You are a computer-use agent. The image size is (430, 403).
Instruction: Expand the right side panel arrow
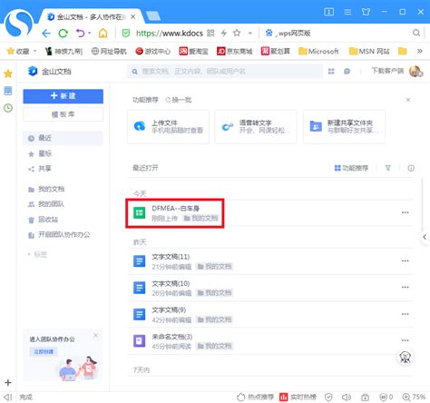[x=425, y=237]
